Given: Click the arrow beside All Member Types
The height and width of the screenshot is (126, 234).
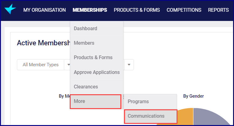Looking at the screenshot, I should pos(68,65).
